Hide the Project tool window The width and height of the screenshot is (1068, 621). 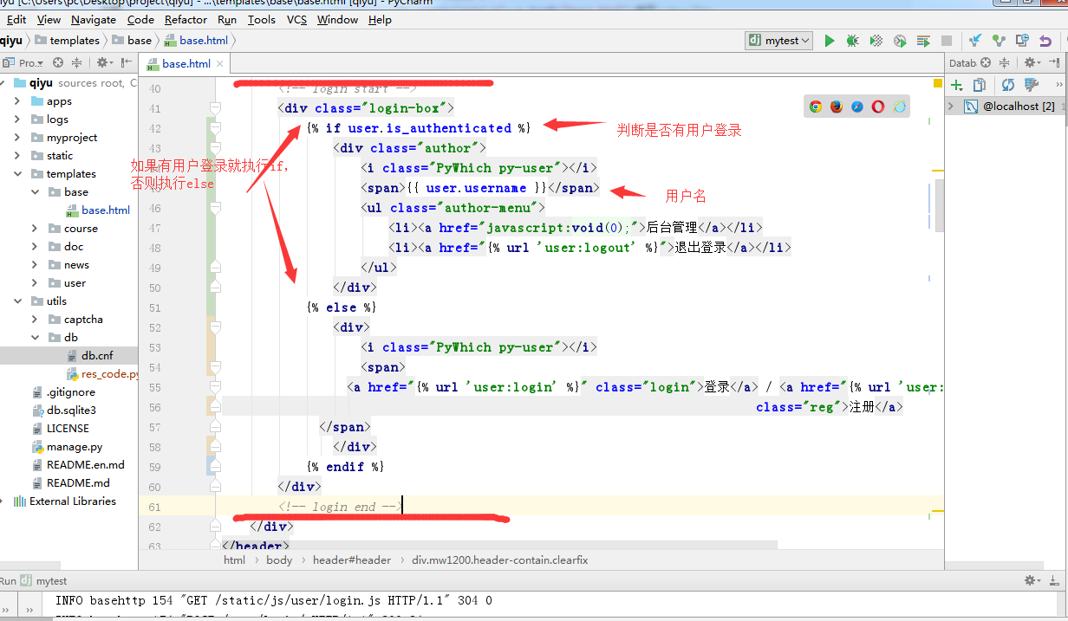pyautogui.click(x=127, y=62)
